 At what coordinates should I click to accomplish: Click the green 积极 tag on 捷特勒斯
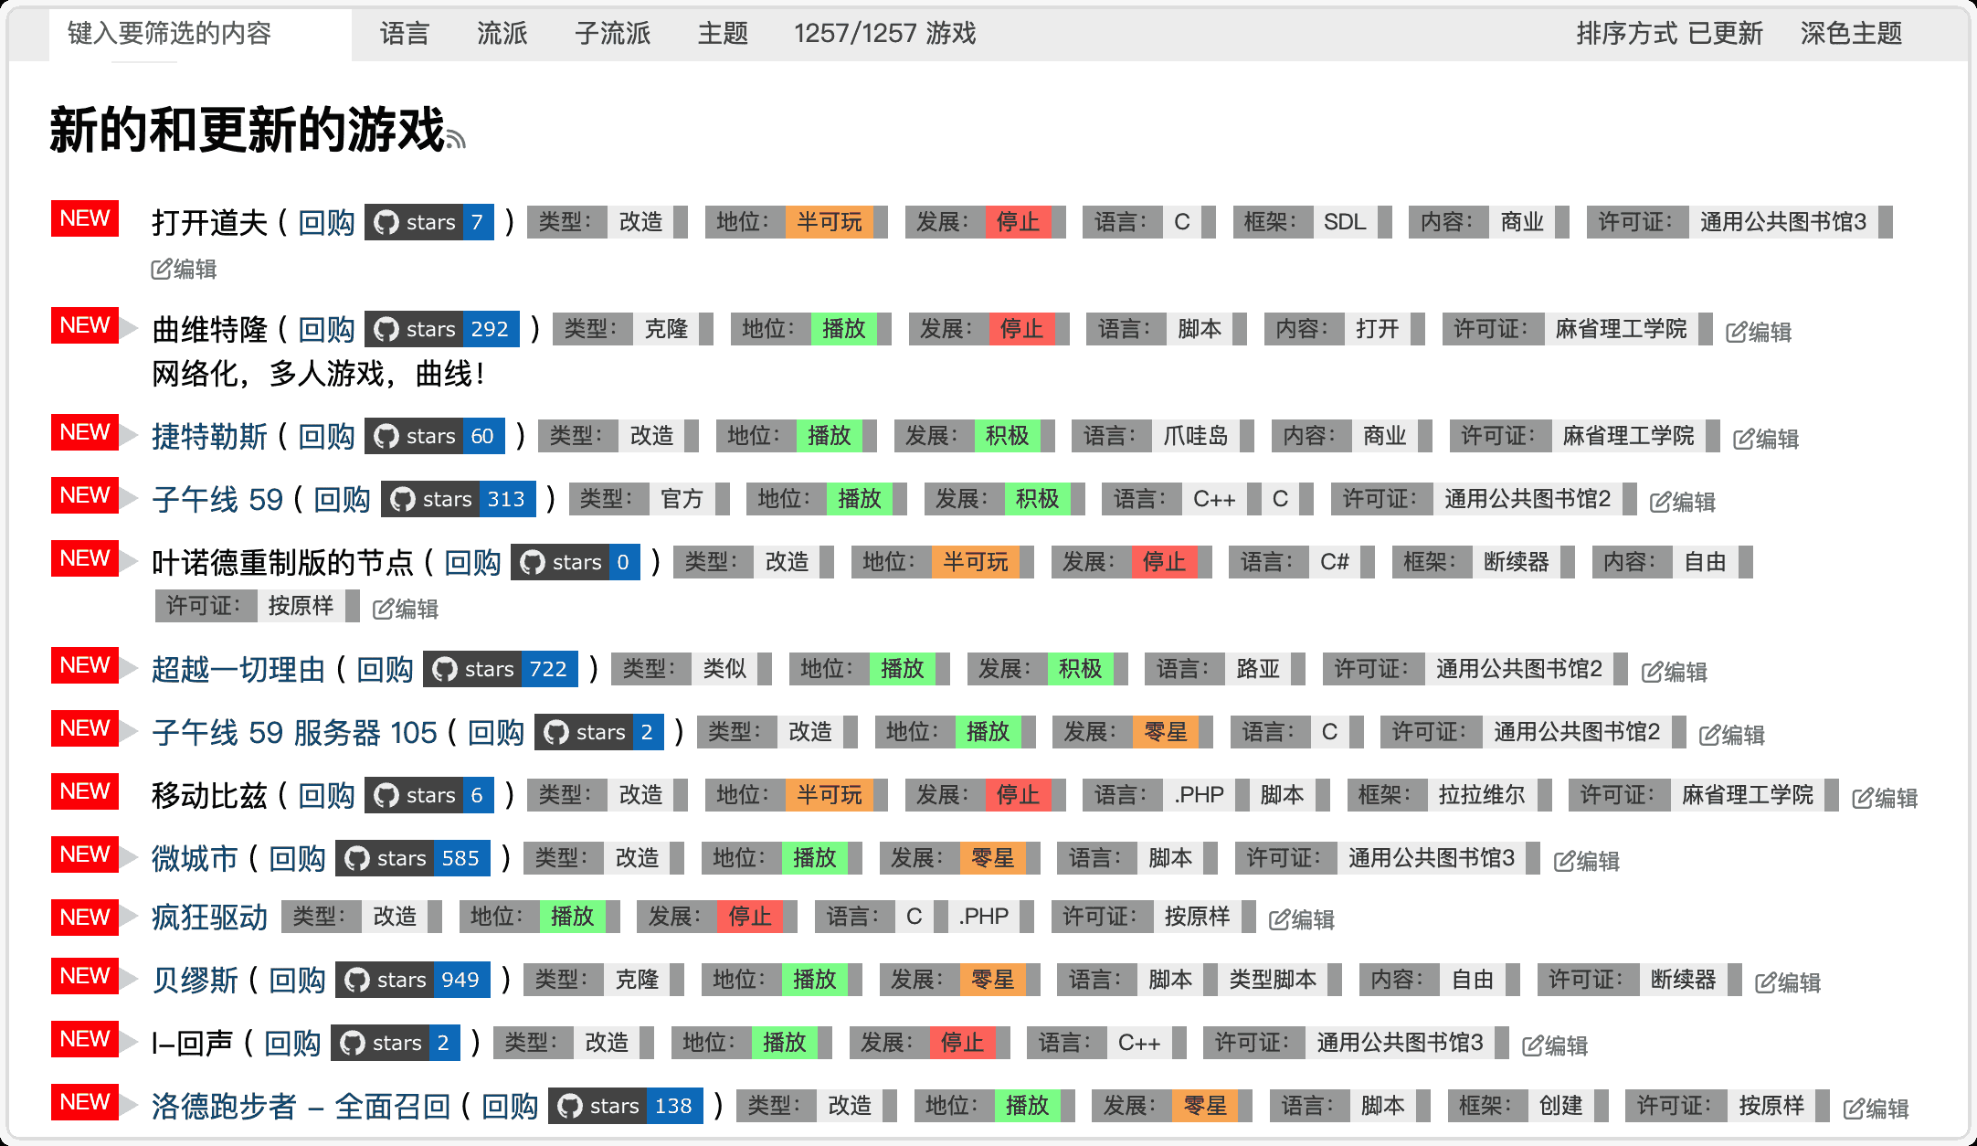point(1007,436)
